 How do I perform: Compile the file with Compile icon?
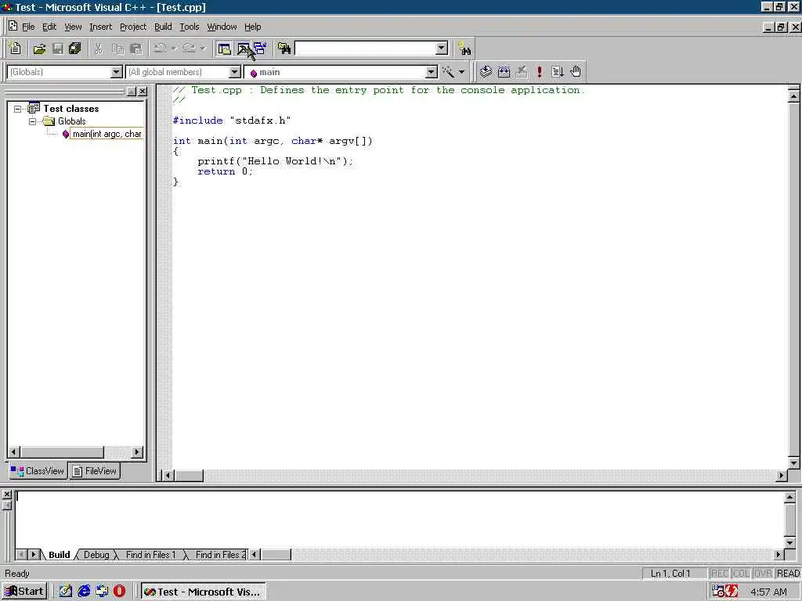(486, 72)
